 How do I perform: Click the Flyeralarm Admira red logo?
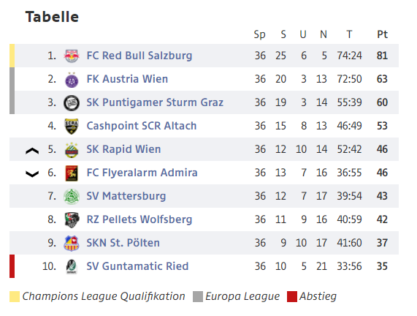point(72,173)
